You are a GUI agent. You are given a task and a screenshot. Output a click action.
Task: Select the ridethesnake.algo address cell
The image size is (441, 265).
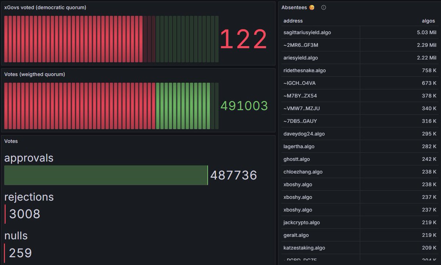click(320, 70)
